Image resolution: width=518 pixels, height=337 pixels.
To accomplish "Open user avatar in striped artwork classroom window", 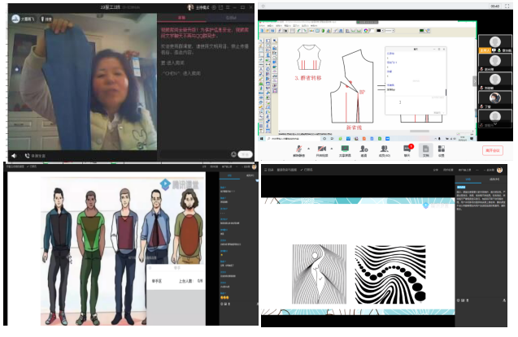I will pos(499,170).
